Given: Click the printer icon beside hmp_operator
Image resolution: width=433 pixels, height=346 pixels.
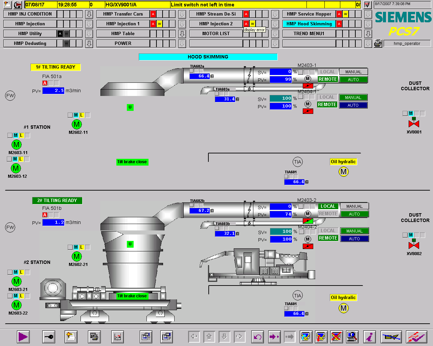Looking at the screenshot, I should (378, 44).
